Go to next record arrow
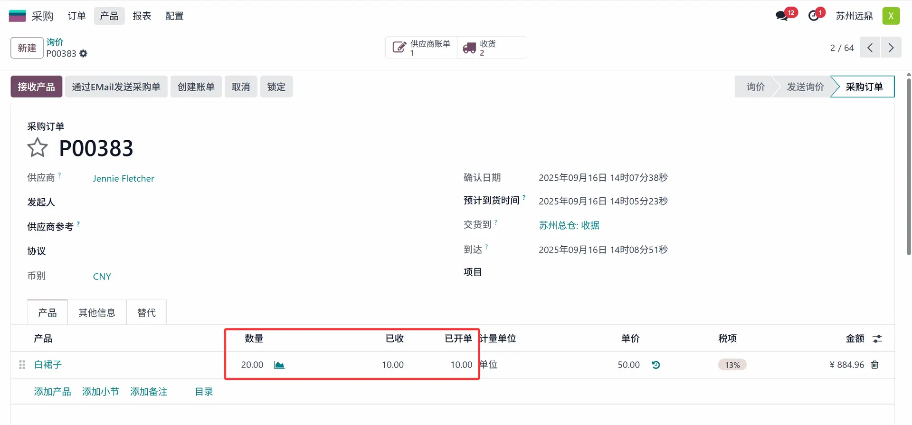 [891, 48]
